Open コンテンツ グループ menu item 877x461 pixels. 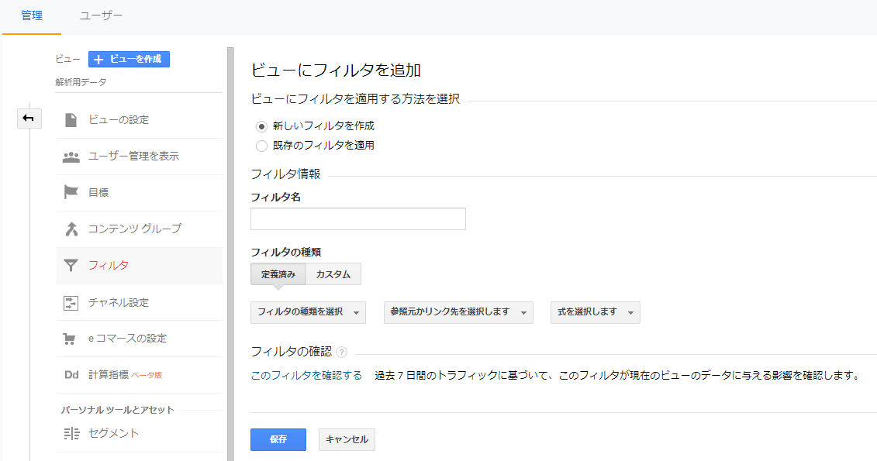140,229
